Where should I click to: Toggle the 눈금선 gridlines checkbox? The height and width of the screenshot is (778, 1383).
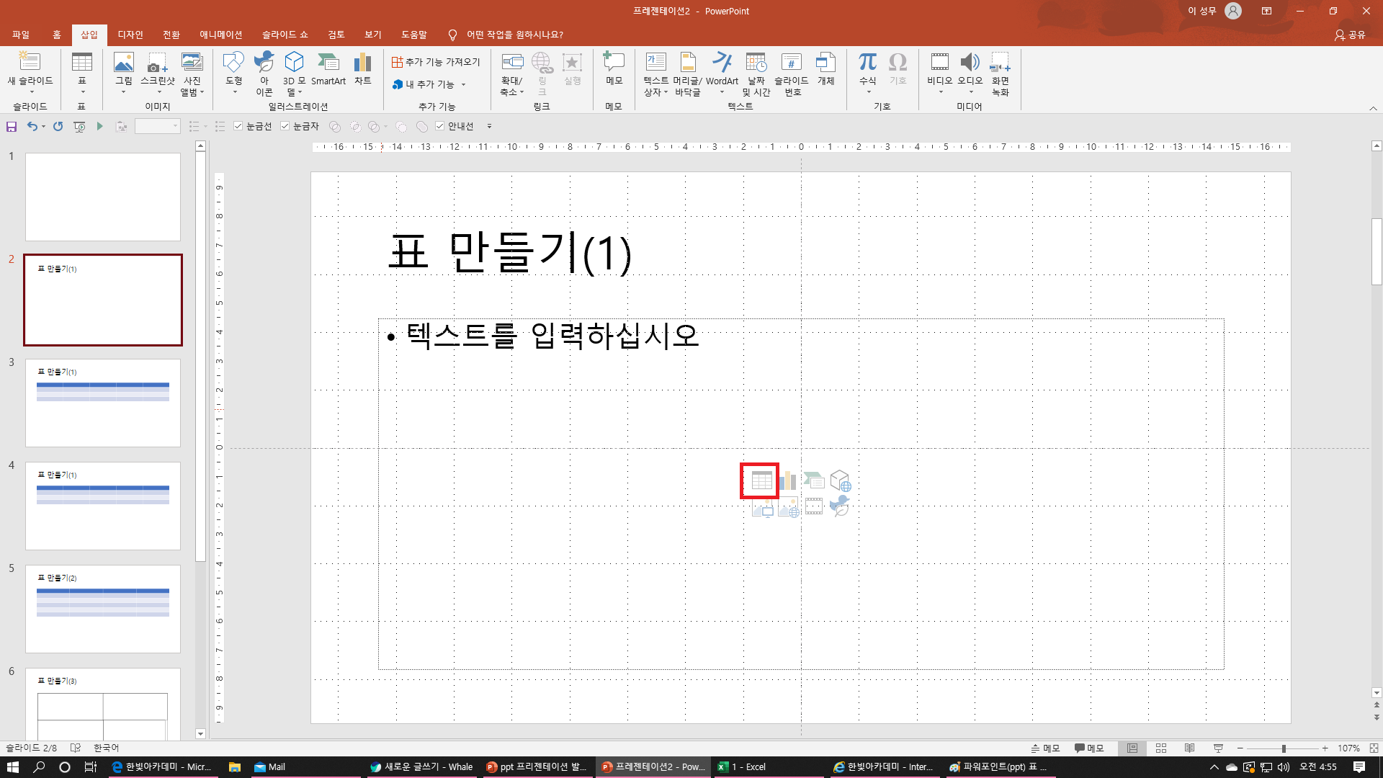238,126
